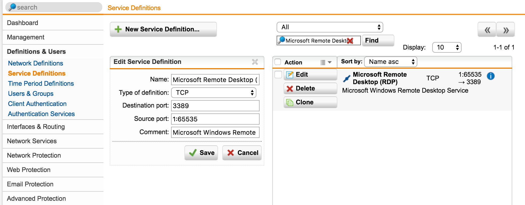Click the service filter text field
Screen dimensions: 525x205
pyautogui.click(x=319, y=40)
